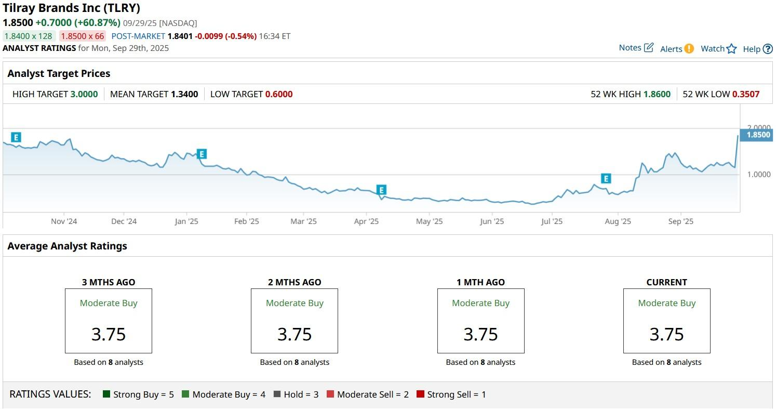Select the 1 MTH AGO rating box
The image size is (776, 409).
[480, 321]
